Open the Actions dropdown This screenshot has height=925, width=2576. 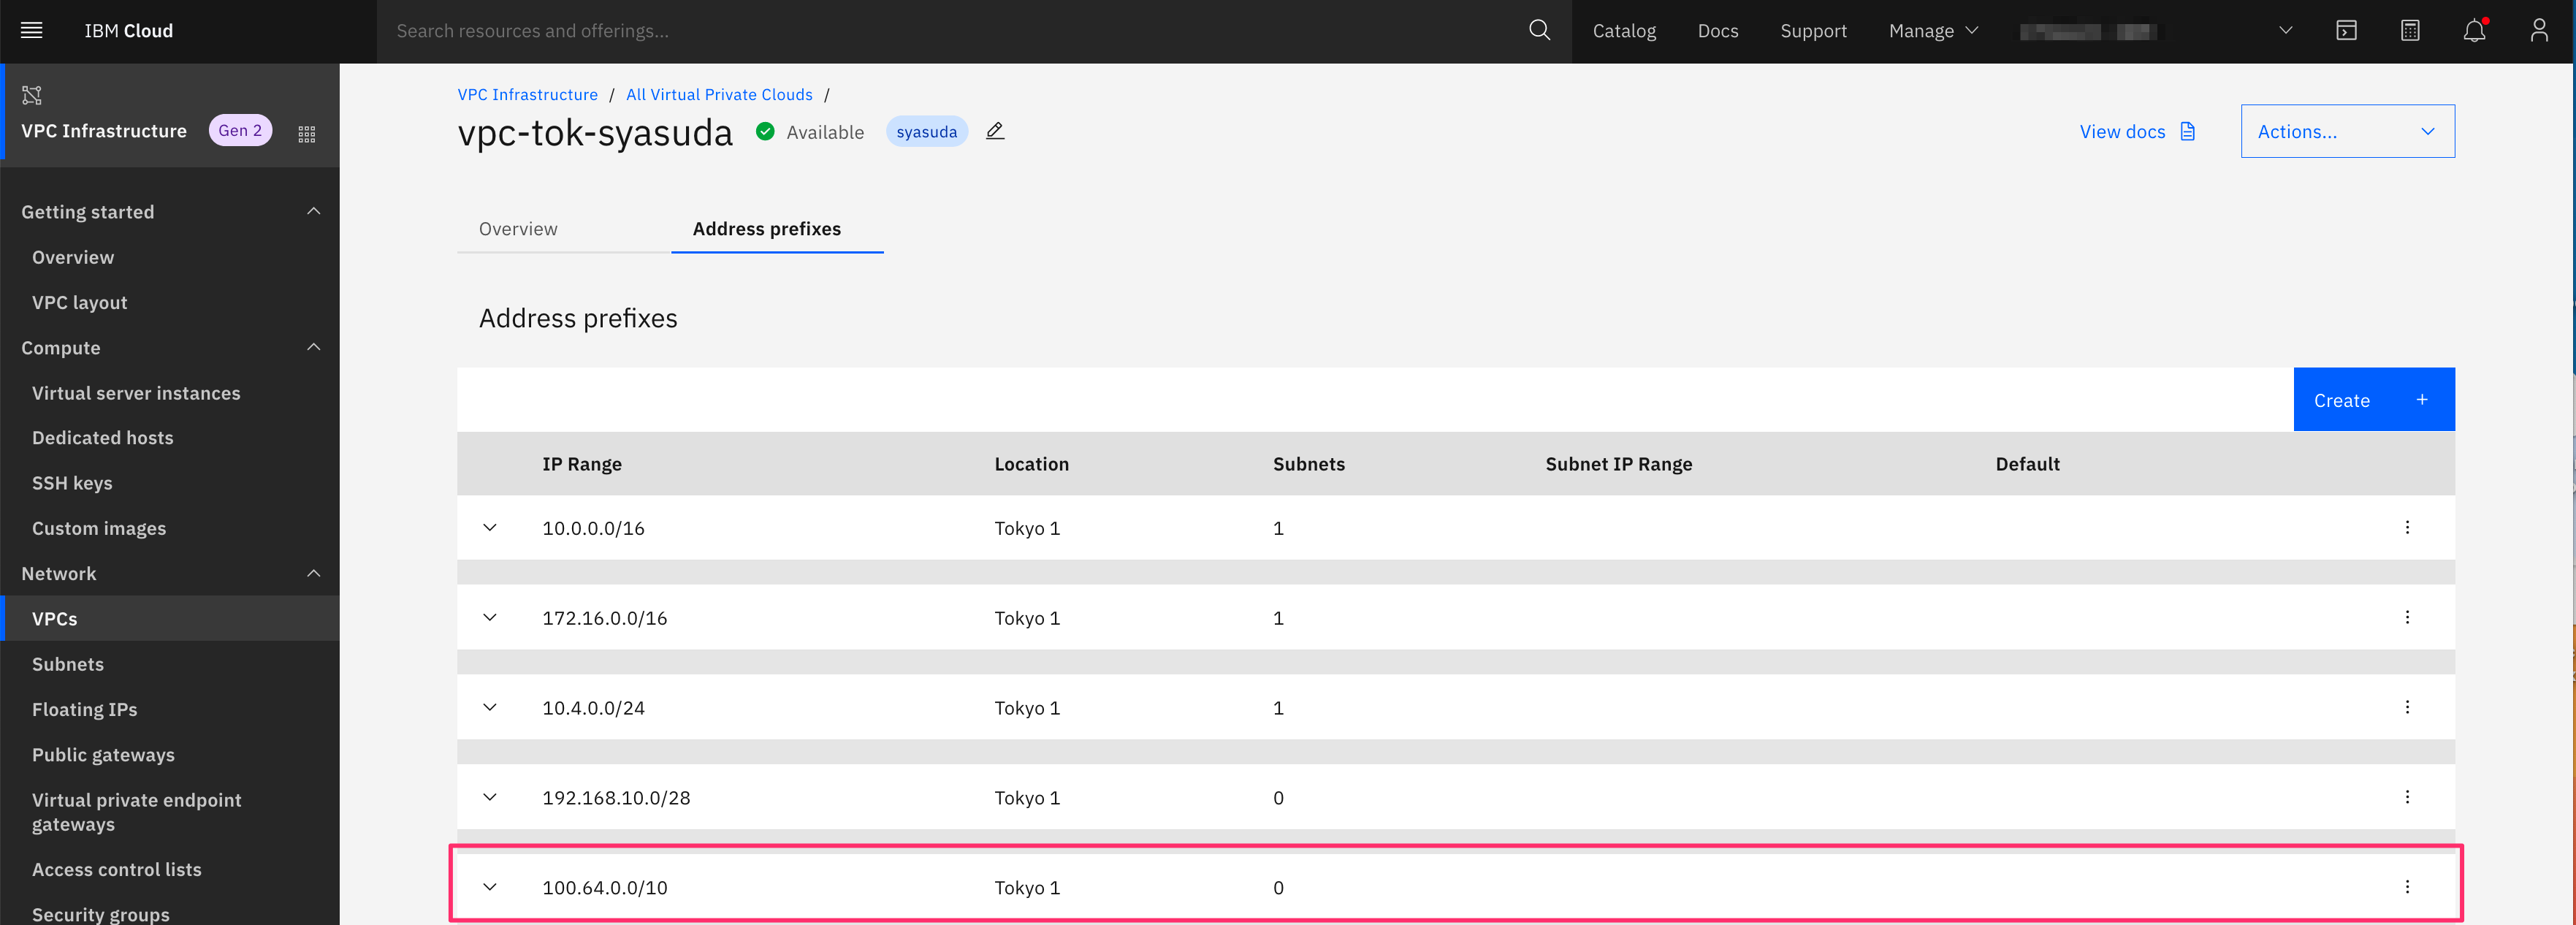(2346, 131)
